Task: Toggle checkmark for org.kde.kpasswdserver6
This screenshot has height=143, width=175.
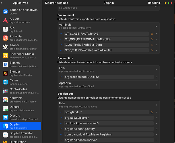Action: tap(61, 123)
